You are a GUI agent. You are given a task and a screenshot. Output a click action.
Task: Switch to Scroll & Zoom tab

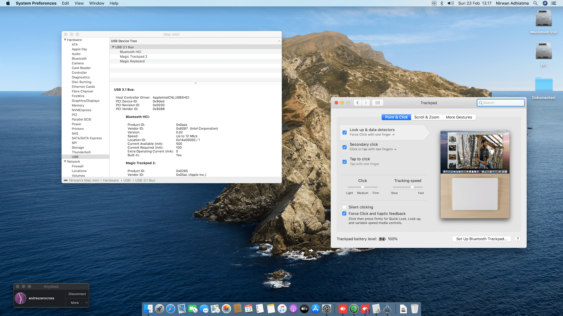[x=427, y=117]
